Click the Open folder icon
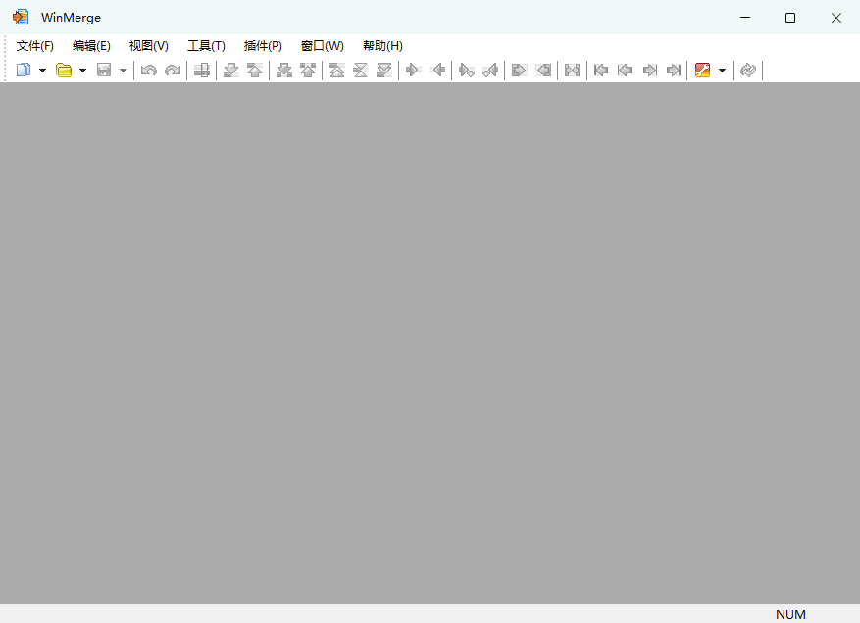This screenshot has width=860, height=623. (x=64, y=70)
